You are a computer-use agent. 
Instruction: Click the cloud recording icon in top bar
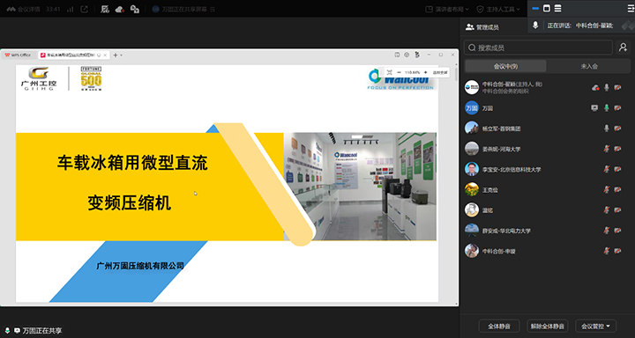coord(120,10)
